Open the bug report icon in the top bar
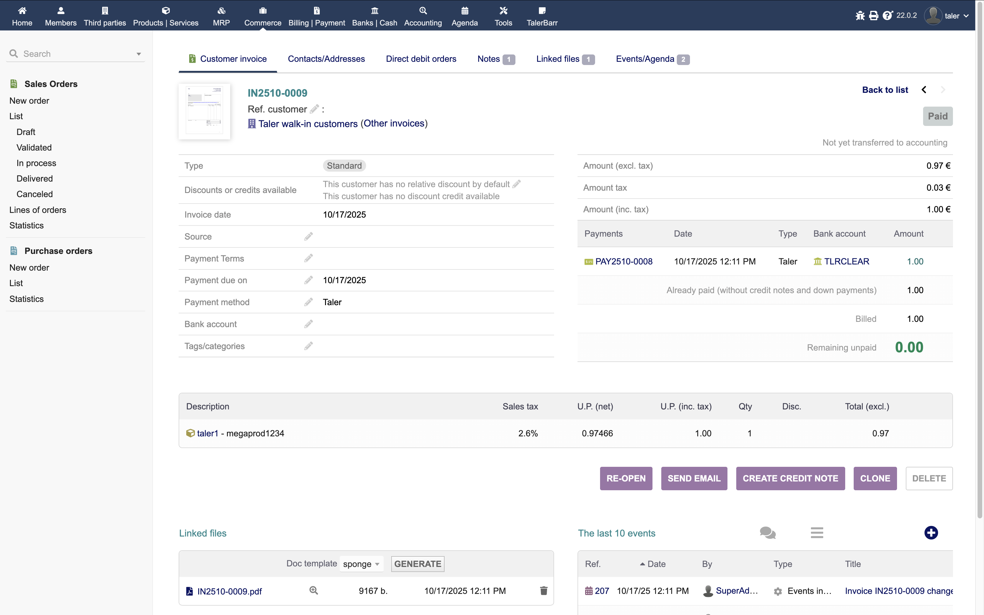 tap(860, 16)
